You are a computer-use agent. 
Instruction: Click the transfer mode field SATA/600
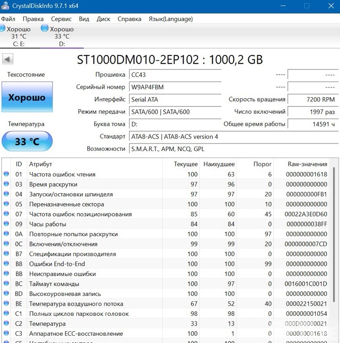[x=175, y=112]
